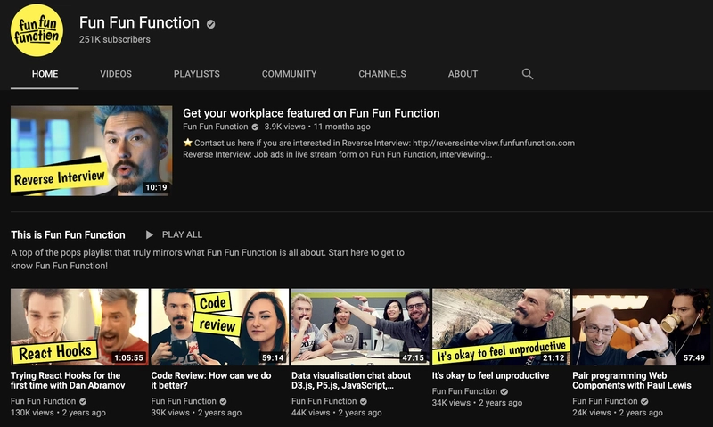
Task: Open the VIDEOS tab
Action: [116, 74]
